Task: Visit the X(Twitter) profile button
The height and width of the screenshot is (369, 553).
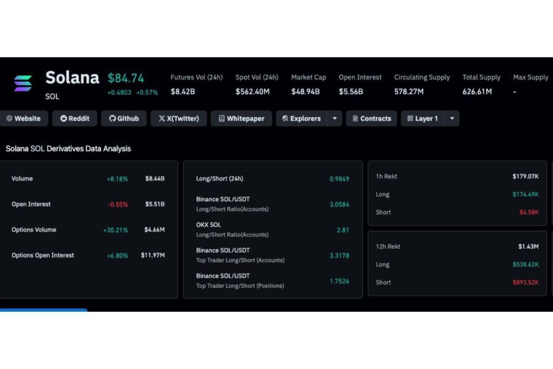Action: pyautogui.click(x=178, y=118)
